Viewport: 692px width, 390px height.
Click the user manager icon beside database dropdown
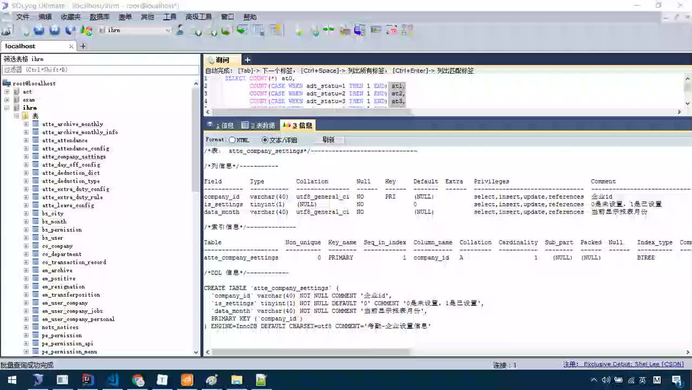click(180, 30)
